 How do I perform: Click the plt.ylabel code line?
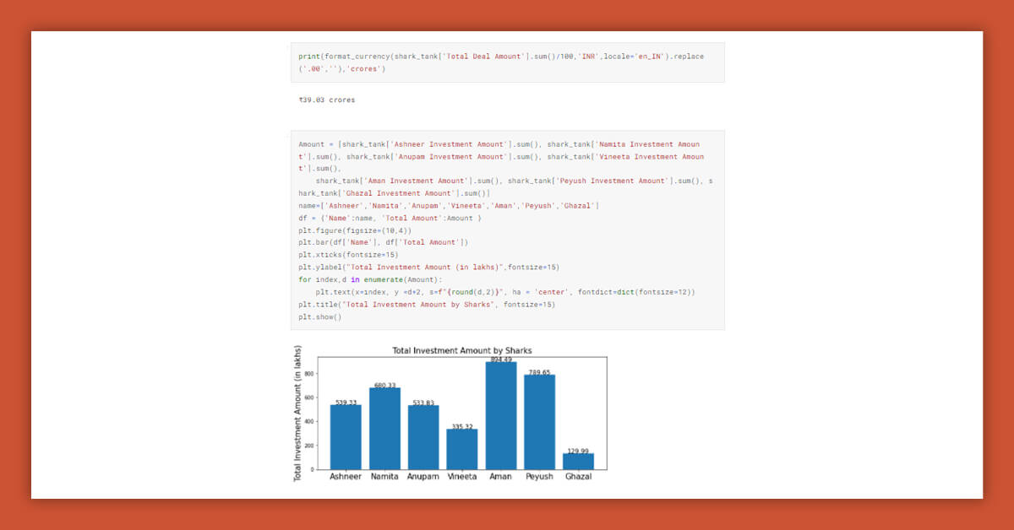click(428, 267)
